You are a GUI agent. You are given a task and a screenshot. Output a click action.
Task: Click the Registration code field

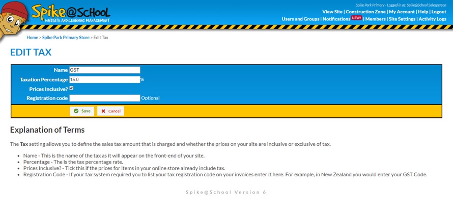tap(104, 98)
